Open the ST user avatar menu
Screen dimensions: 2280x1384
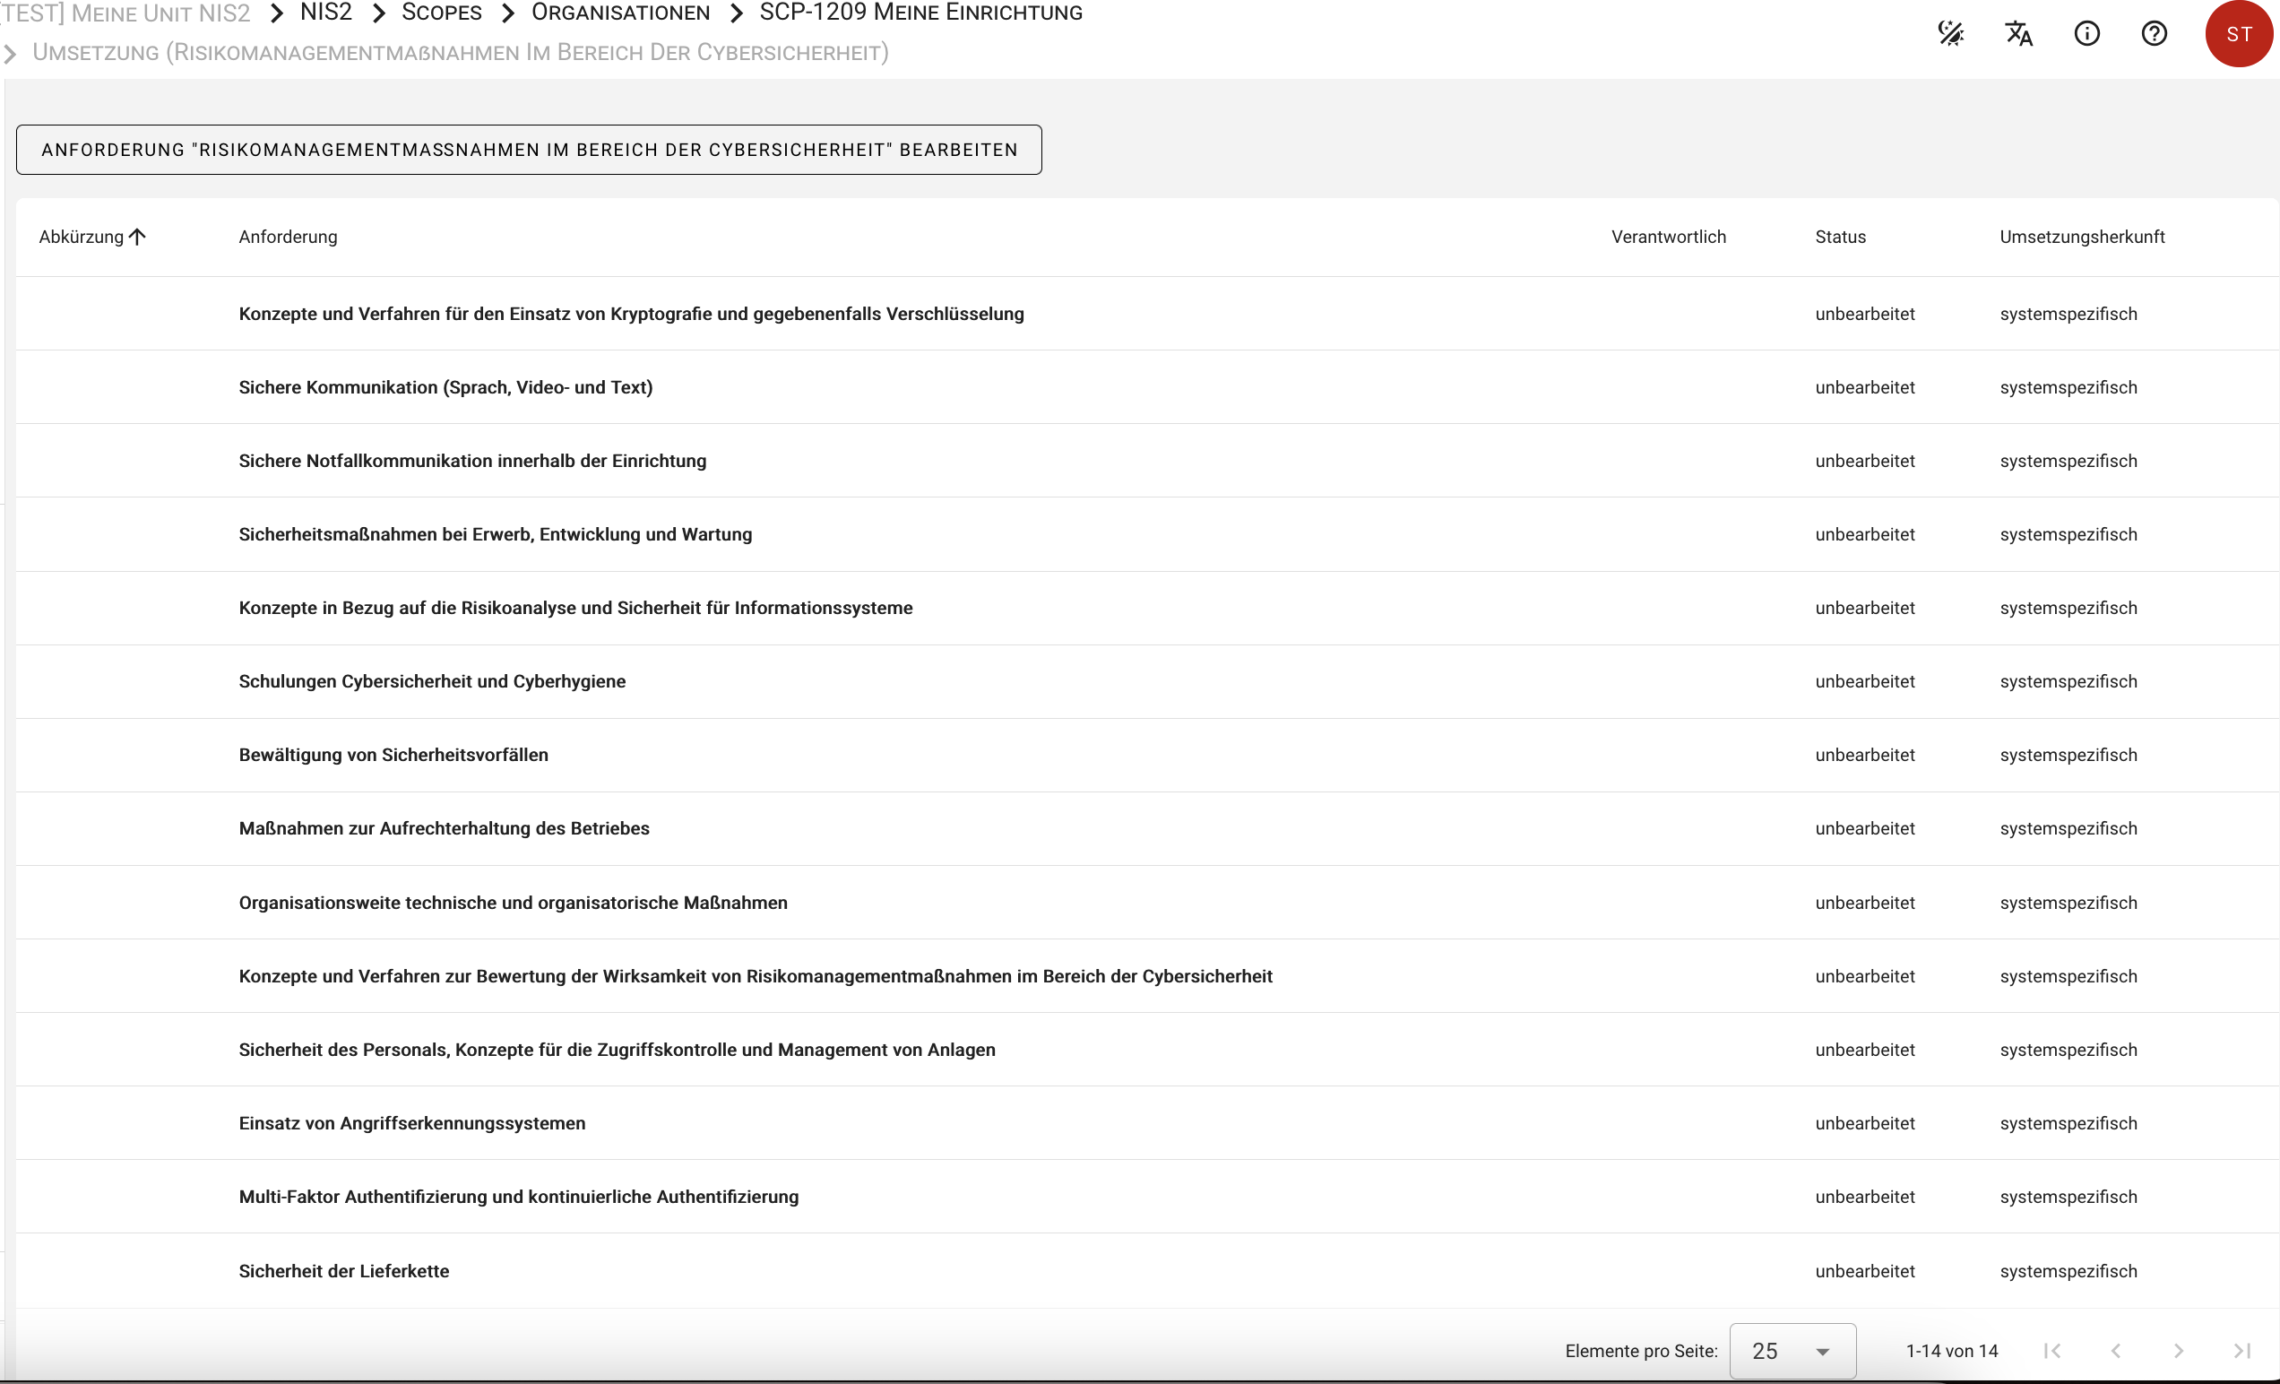(x=2238, y=34)
